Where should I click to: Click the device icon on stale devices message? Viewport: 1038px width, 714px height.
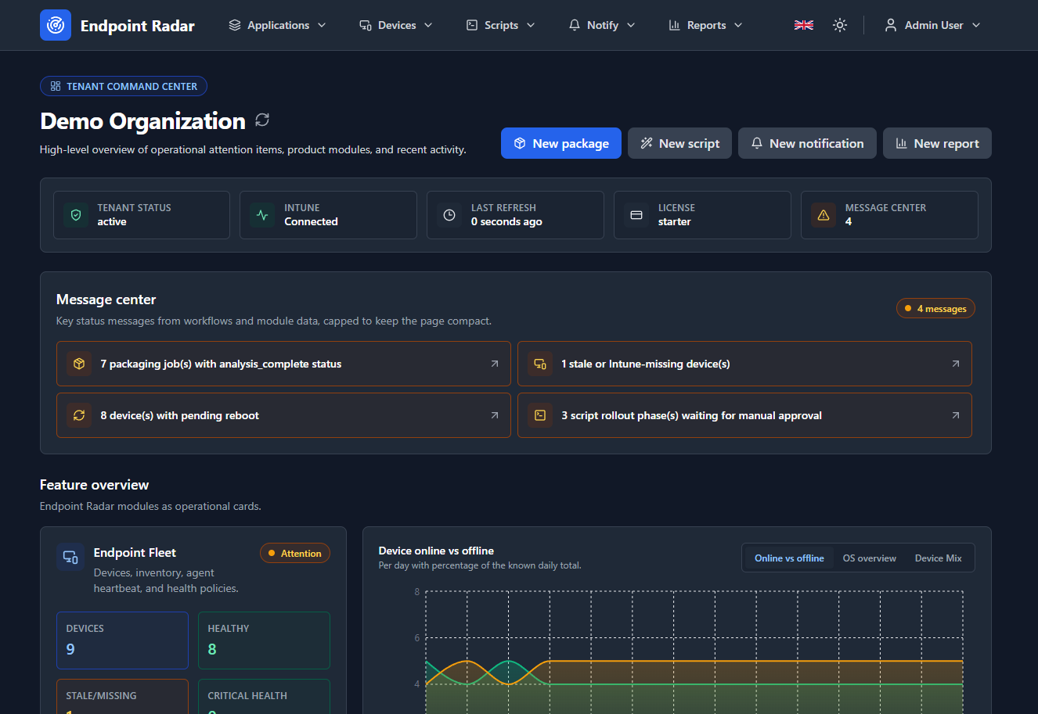point(540,364)
